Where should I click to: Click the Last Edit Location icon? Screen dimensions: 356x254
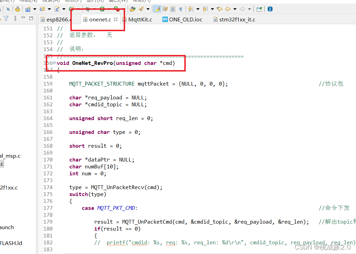pyautogui.click(x=220, y=9)
